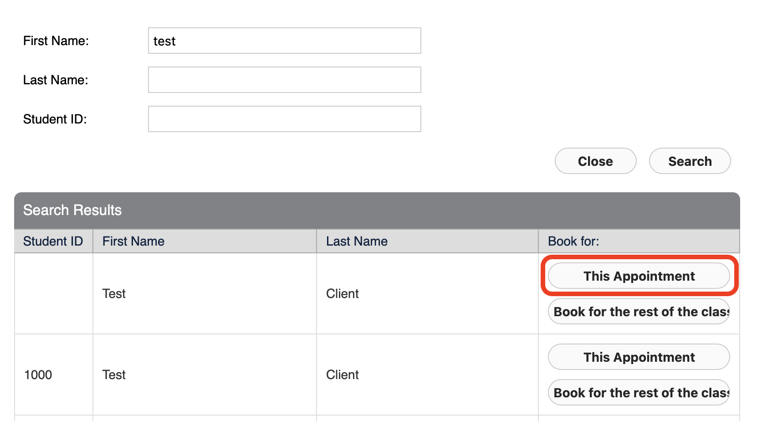The height and width of the screenshot is (421, 757).
Task: Click the "Last Name:" form label
Action: [x=56, y=80]
